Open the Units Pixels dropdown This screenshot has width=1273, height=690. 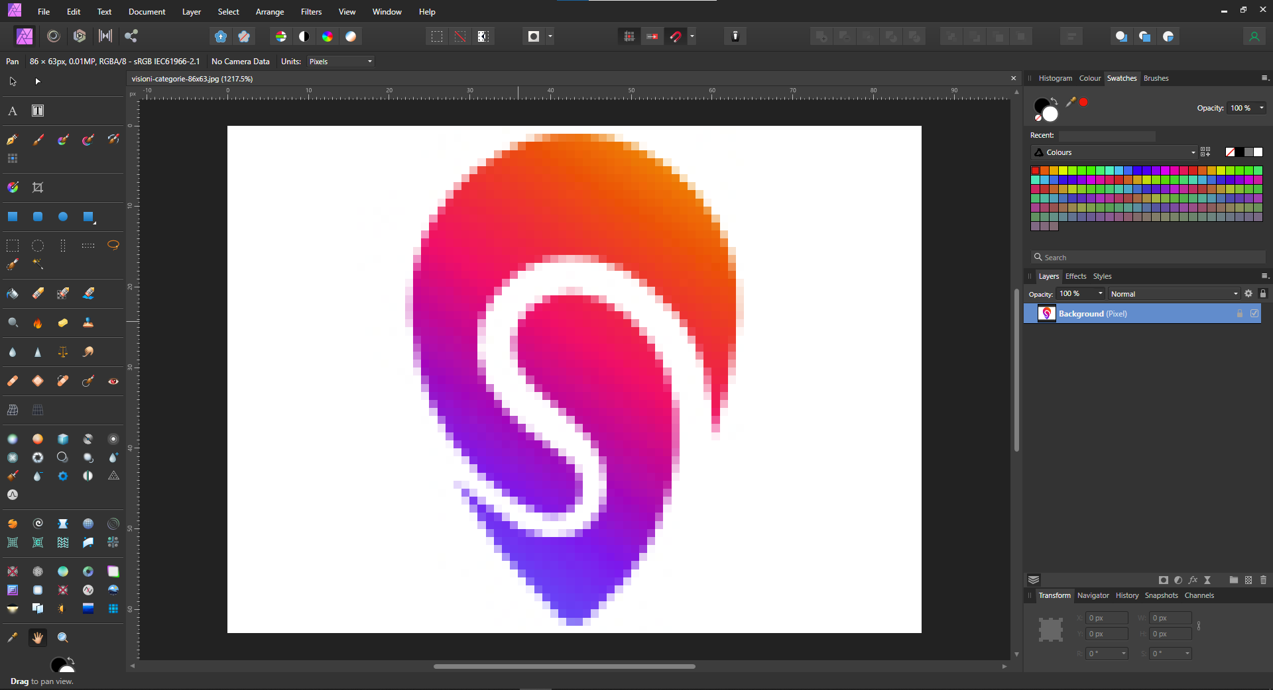point(341,62)
